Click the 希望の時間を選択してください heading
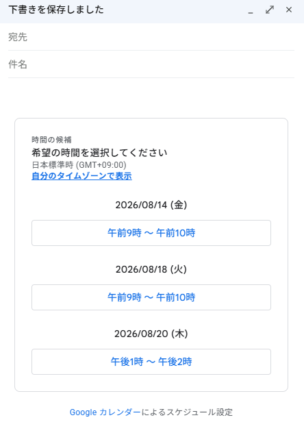Viewport: 304px width, 433px height. tap(99, 152)
